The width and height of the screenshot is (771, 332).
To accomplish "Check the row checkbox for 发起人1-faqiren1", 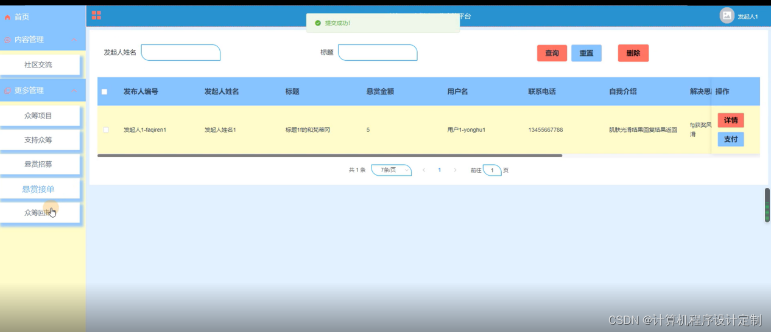I will (x=106, y=130).
